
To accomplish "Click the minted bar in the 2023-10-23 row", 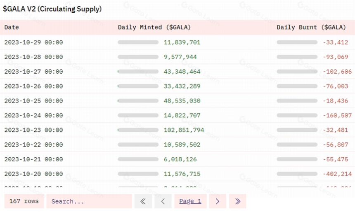I will click(138, 130).
